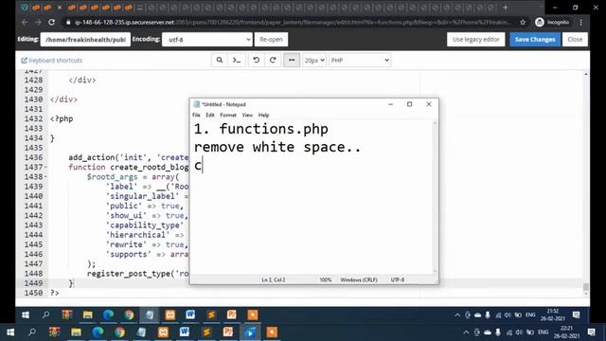This screenshot has height=341, width=606.
Task: Open Search on taskbar showing 22:21
Action: click(x=32, y=332)
